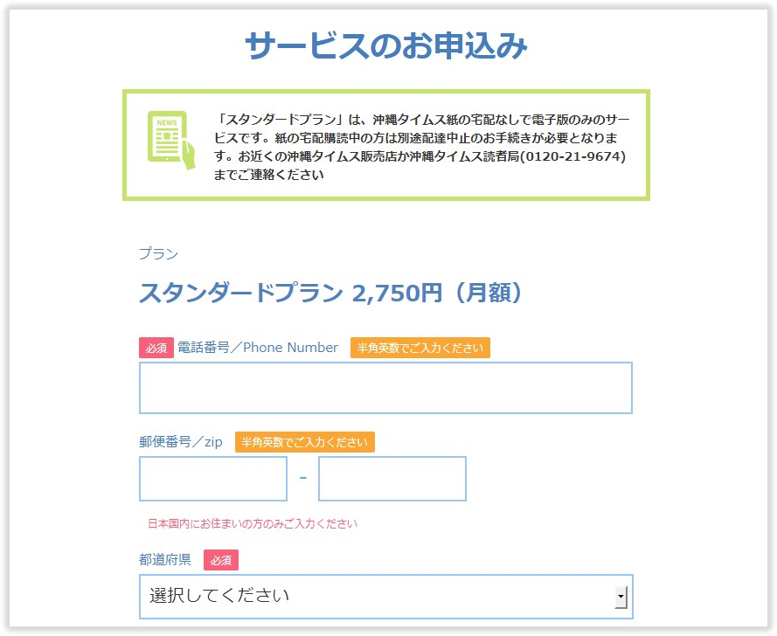Viewport: 777px width, 636px height.
Task: Click the 都道府県 field label
Action: [x=165, y=559]
